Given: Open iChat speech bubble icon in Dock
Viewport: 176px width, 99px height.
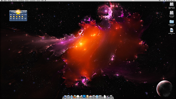Looking at the screenshot, I should pyautogui.click(x=78, y=96).
